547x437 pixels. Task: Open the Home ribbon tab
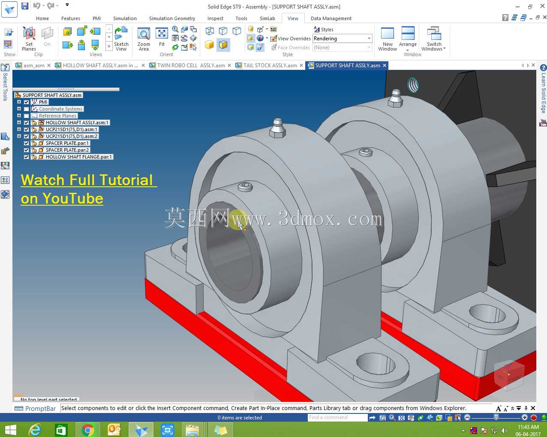(x=42, y=18)
